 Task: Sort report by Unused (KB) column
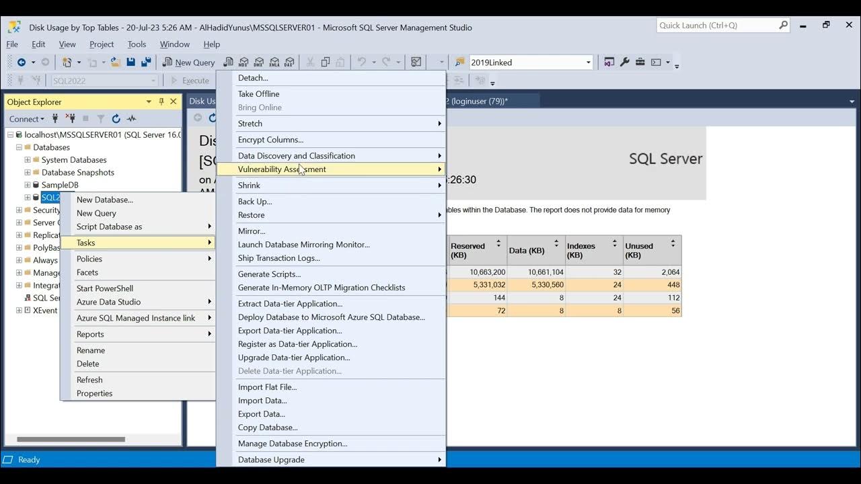tap(673, 243)
